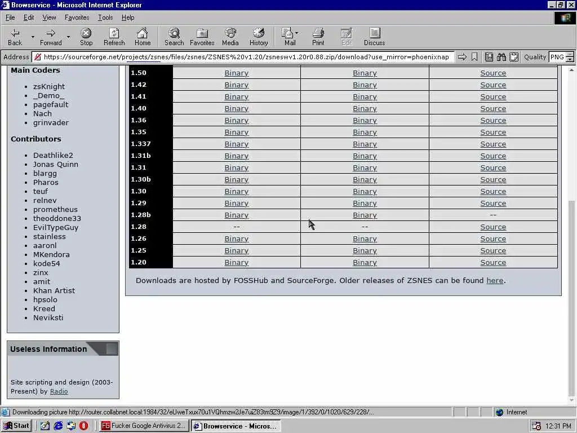Image resolution: width=577 pixels, height=433 pixels.
Task: Switch to Fucker Google Antivirus taskbar window
Action: pyautogui.click(x=144, y=426)
